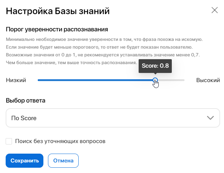The height and width of the screenshot is (173, 224).
Task: Click the Настройка Базы знаний title
Action: [58, 11]
